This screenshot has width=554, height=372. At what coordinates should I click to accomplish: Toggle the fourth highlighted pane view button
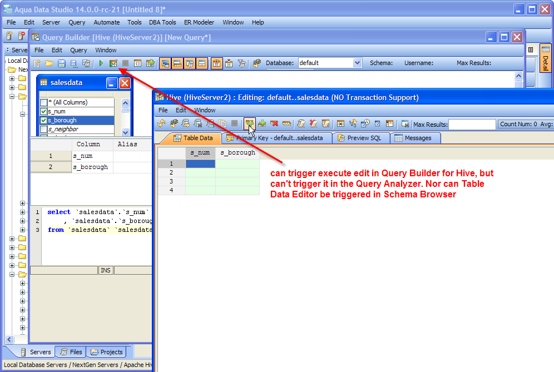202,63
